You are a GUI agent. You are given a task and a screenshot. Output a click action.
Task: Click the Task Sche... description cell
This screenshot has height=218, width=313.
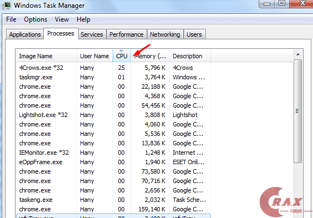coord(189,200)
